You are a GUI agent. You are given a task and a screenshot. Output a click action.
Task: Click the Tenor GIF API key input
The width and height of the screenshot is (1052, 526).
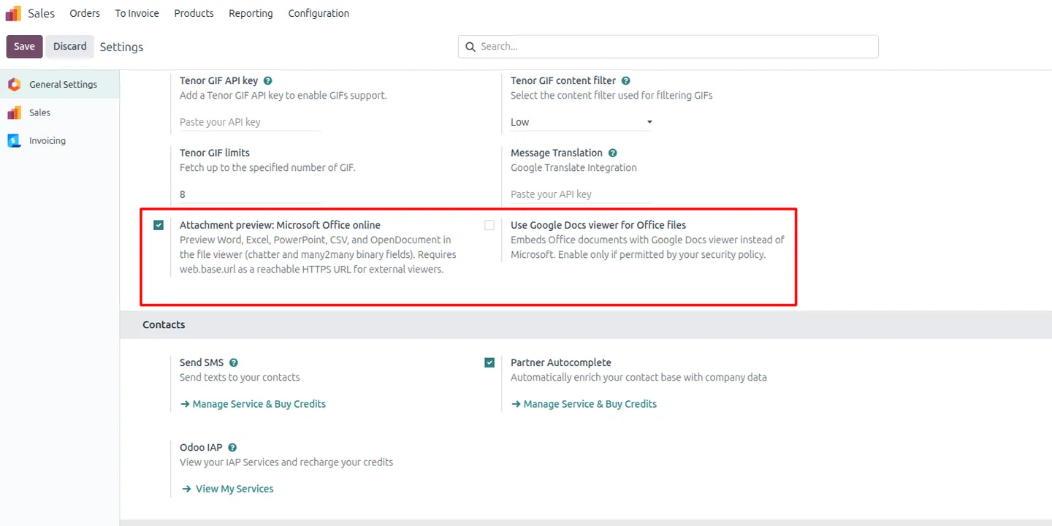tap(250, 122)
